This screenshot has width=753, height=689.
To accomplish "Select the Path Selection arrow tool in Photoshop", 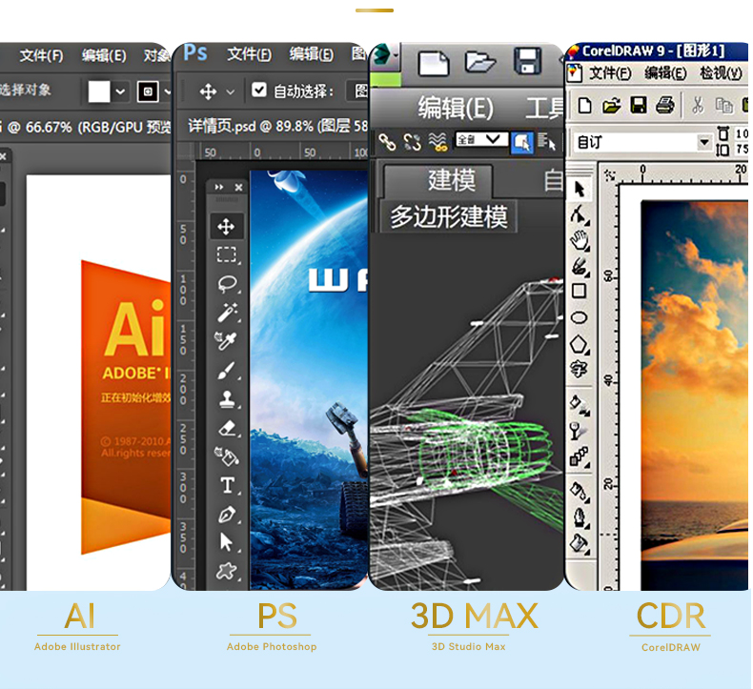I will pos(226,542).
